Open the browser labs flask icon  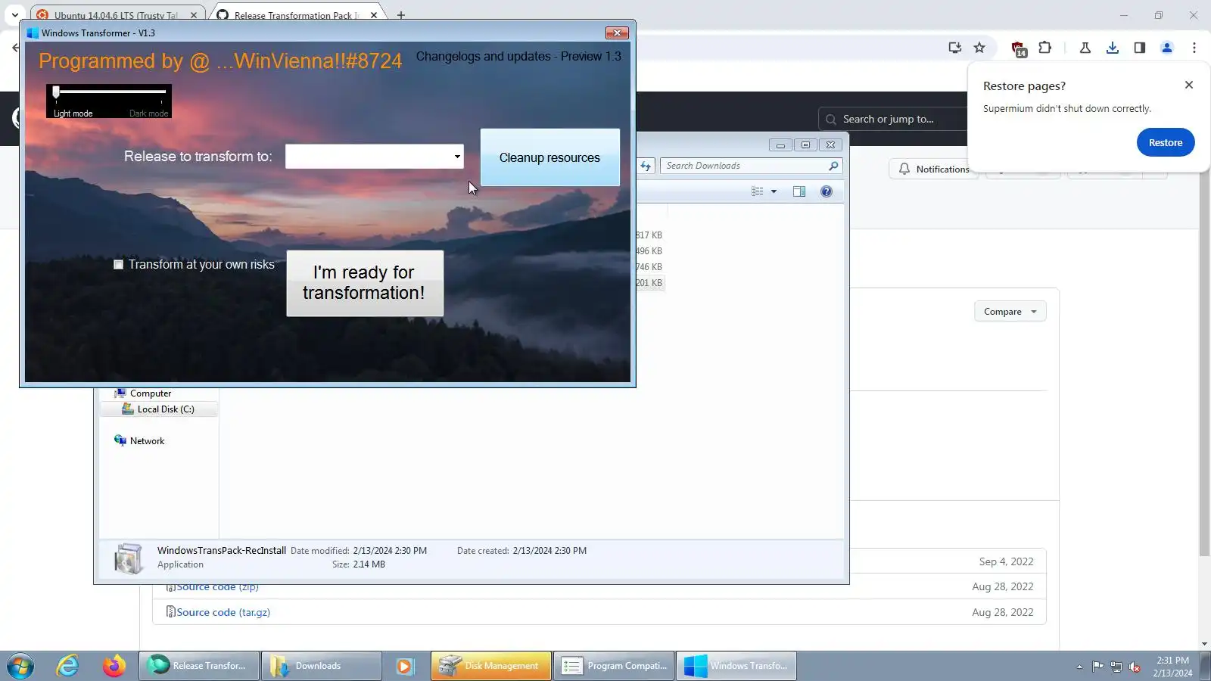click(1085, 48)
